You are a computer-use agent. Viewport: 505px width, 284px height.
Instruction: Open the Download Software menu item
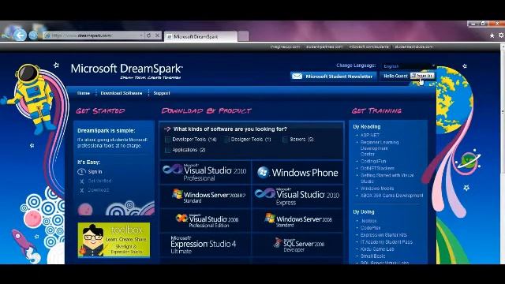(122, 93)
